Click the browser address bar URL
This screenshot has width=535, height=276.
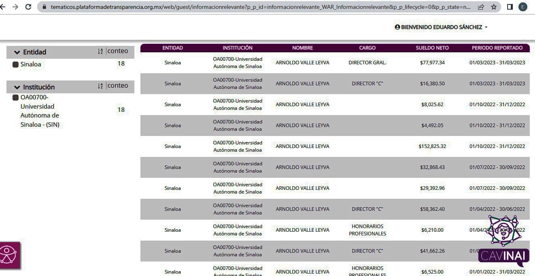(x=260, y=7)
